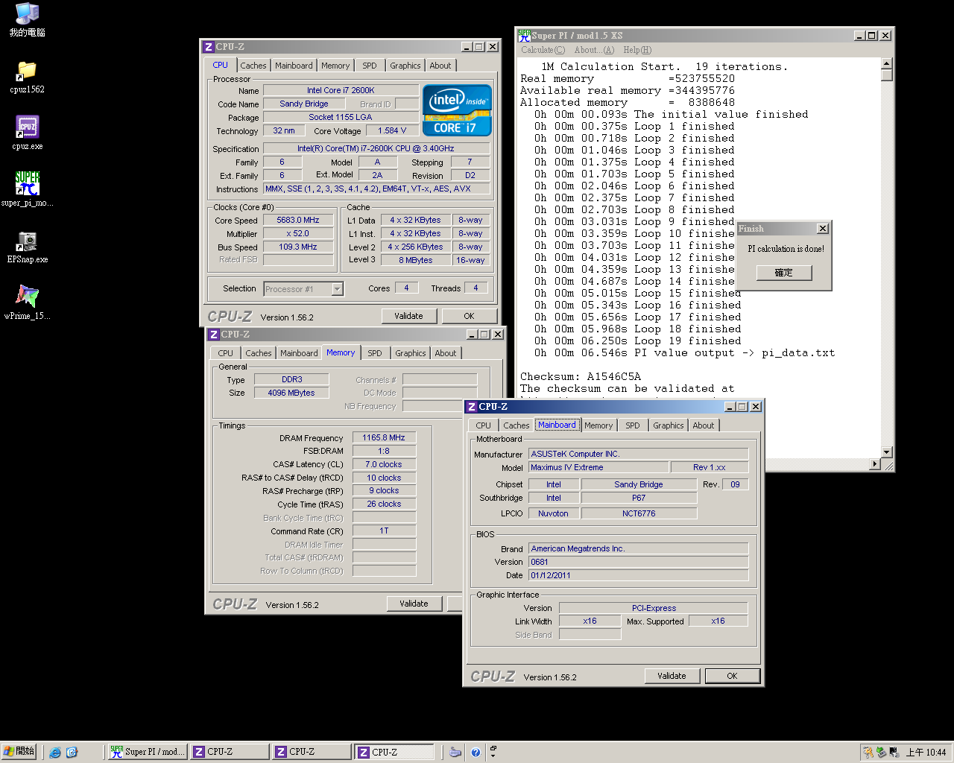Open the Start menu
The height and width of the screenshot is (763, 954).
19,752
